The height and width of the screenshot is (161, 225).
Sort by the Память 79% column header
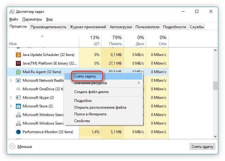[112, 41]
